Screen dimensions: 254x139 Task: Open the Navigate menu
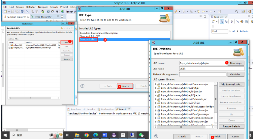pyautogui.click(x=43, y=7)
